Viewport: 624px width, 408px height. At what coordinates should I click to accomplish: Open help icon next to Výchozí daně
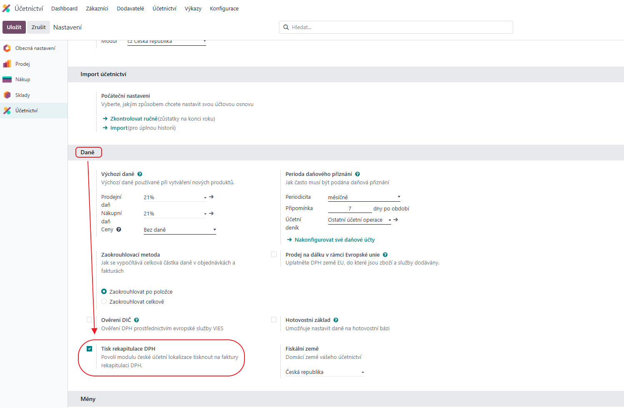pos(140,174)
